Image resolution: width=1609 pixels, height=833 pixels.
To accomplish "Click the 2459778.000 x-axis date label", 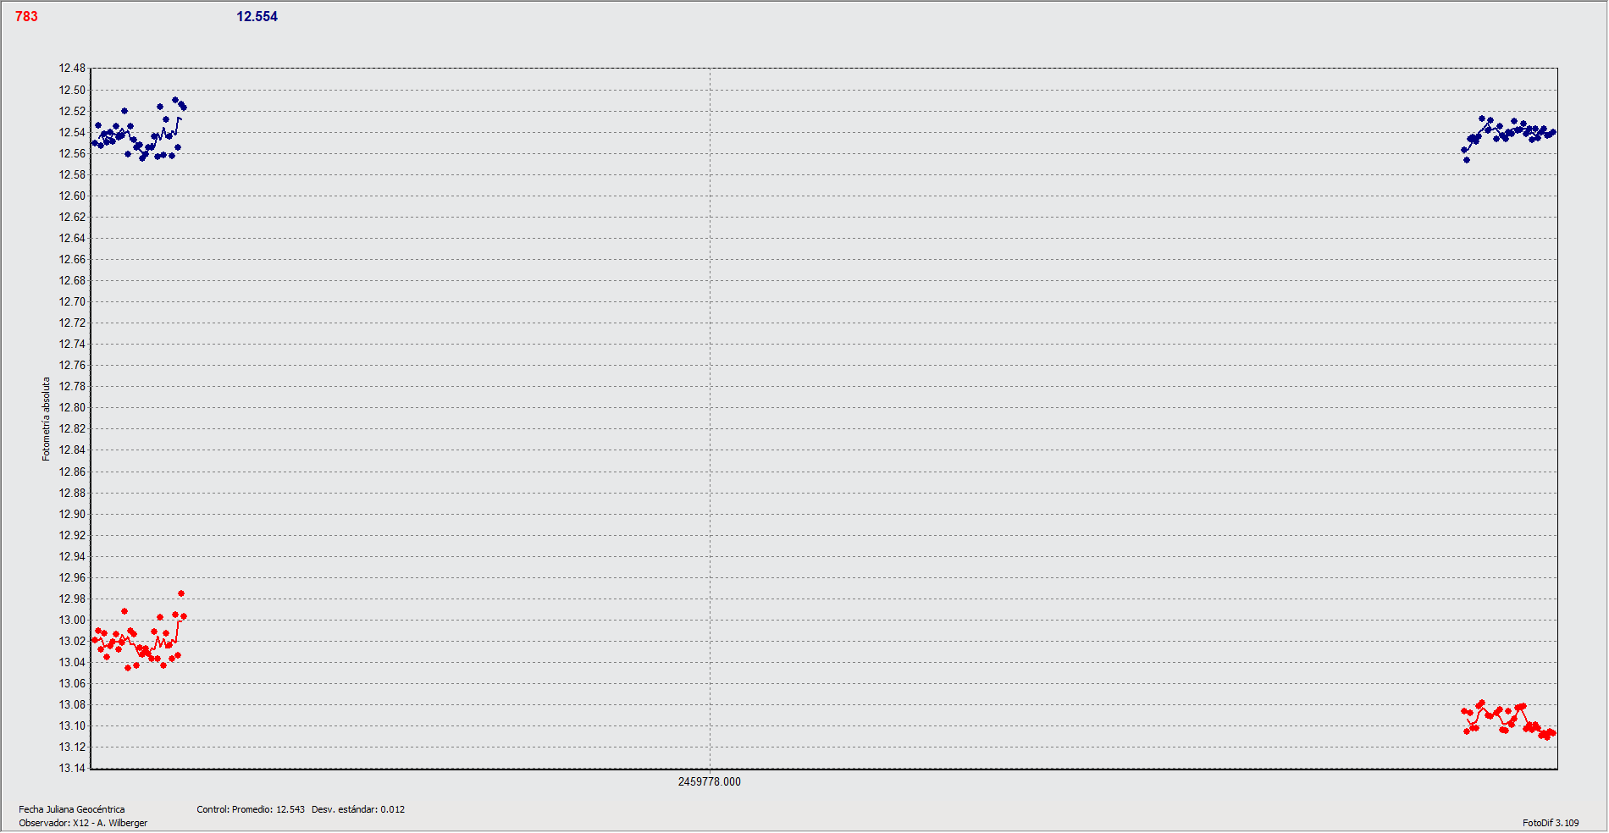I will click(x=709, y=782).
